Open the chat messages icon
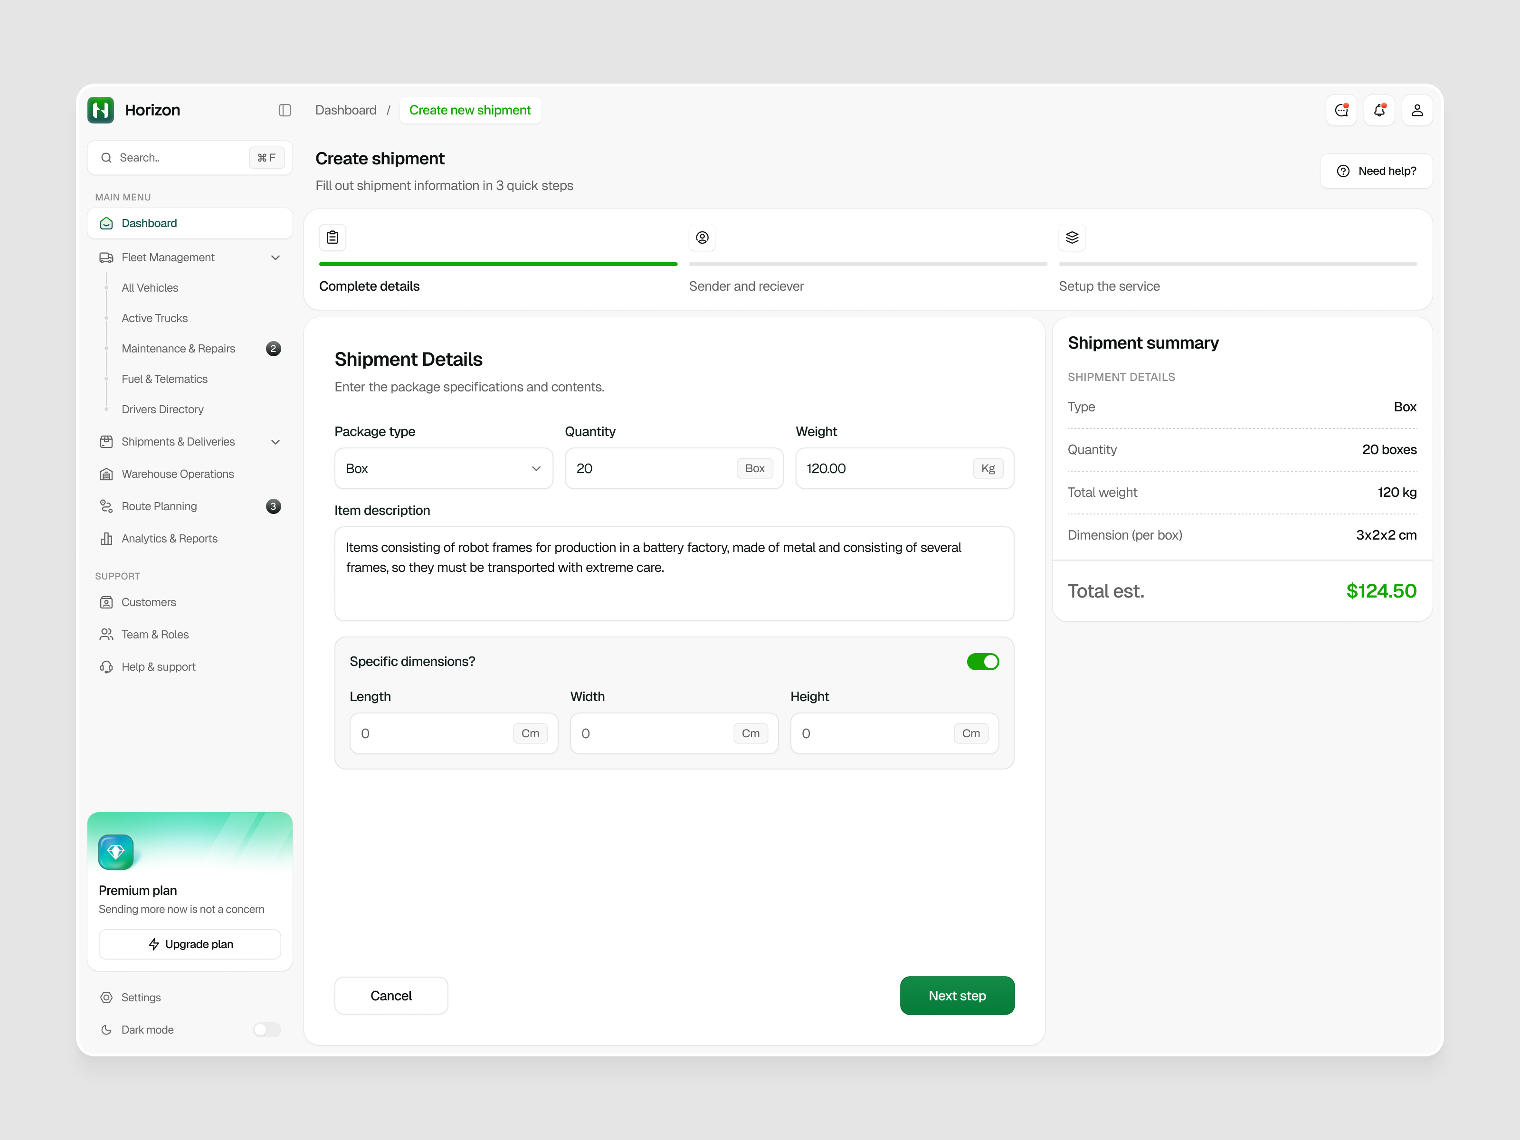This screenshot has width=1520, height=1140. coord(1341,110)
